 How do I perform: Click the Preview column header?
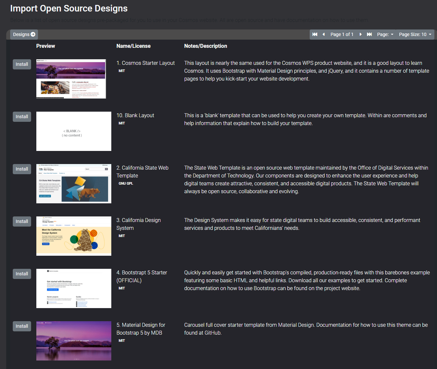pyautogui.click(x=46, y=46)
